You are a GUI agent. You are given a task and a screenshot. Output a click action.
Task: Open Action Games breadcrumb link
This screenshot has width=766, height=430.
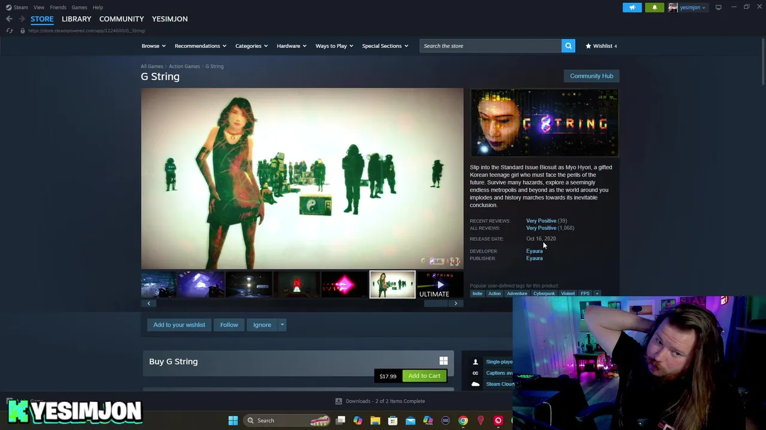[184, 66]
